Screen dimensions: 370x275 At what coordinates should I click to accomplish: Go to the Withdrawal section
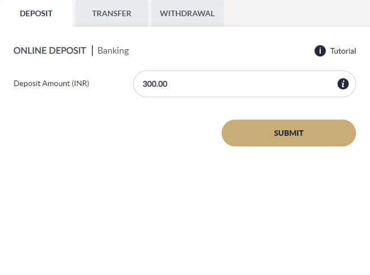tap(187, 13)
